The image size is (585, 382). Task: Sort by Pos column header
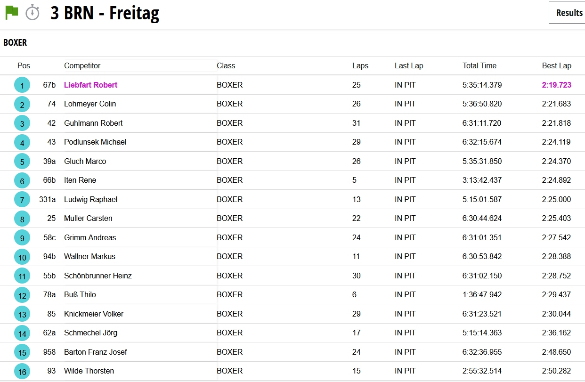click(x=24, y=66)
